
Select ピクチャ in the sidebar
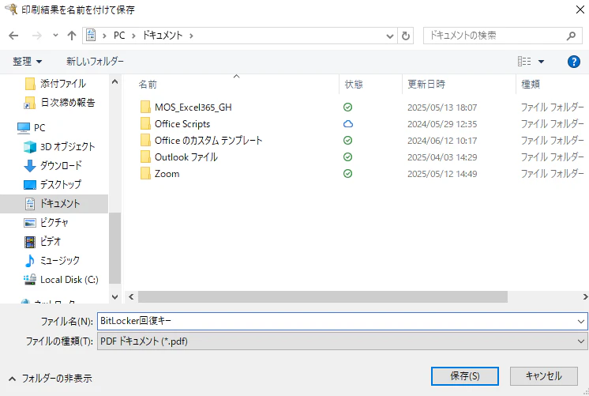tap(54, 223)
